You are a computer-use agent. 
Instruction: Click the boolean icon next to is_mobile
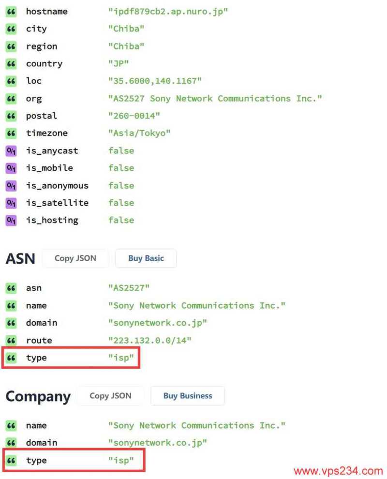[x=11, y=168]
